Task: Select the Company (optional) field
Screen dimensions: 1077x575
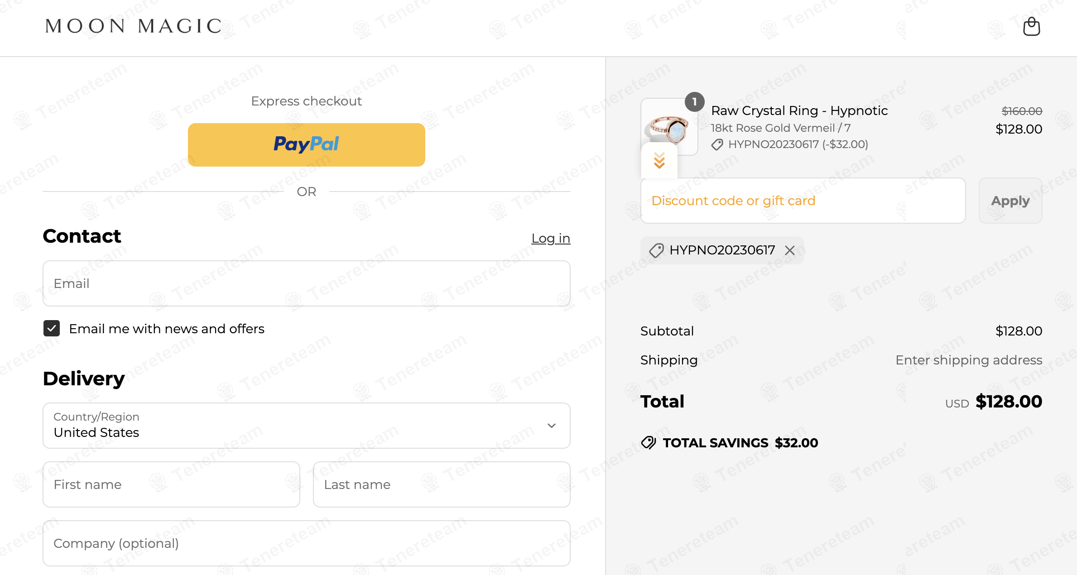Action: click(x=306, y=543)
